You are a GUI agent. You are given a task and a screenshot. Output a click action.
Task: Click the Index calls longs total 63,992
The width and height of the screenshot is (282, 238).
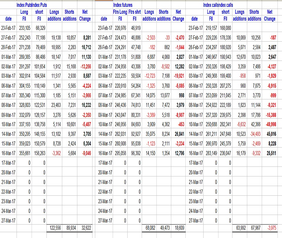pyautogui.click(x=242, y=228)
